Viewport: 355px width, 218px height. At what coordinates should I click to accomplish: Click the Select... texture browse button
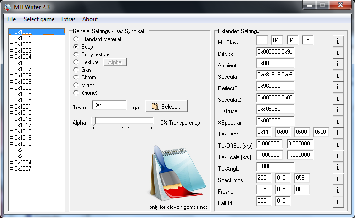pyautogui.click(x=166, y=106)
